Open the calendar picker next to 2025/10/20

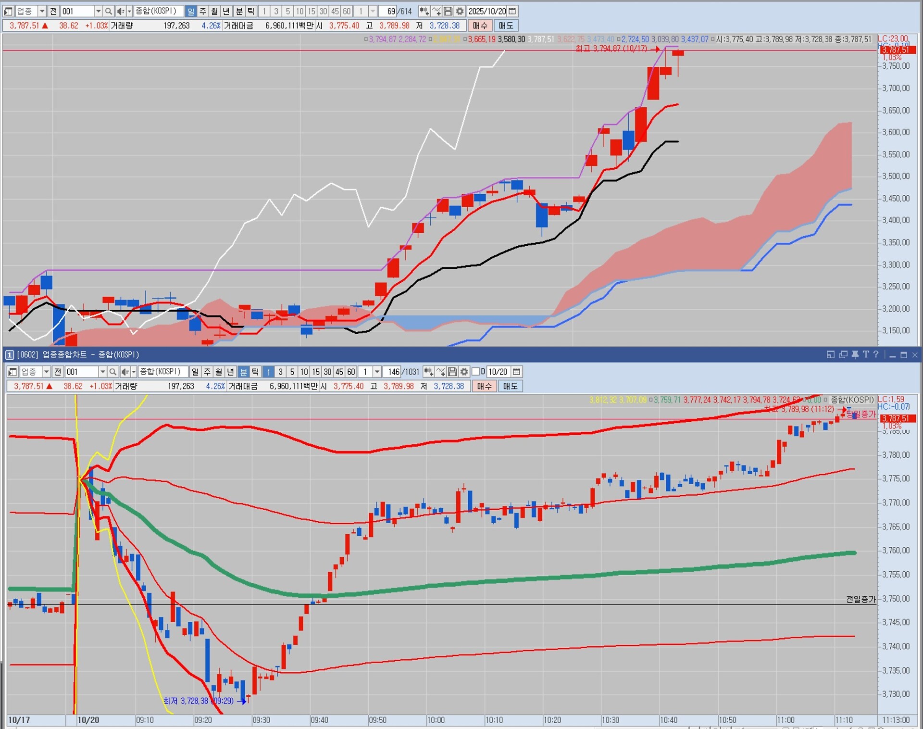[x=512, y=11]
